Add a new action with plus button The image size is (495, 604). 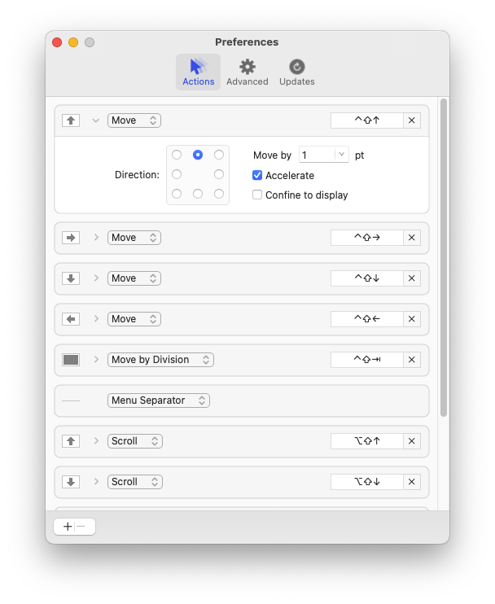[68, 527]
